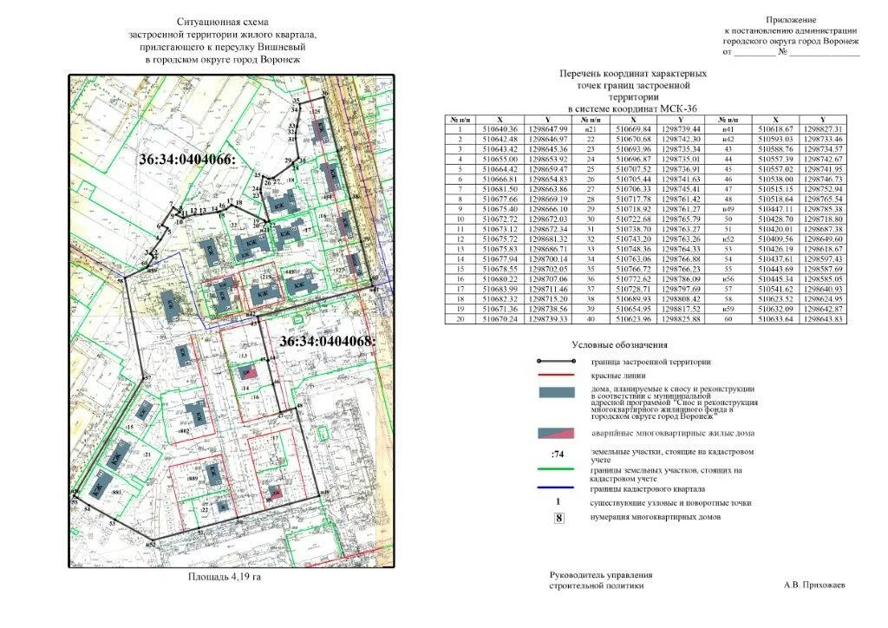The width and height of the screenshot is (888, 628).
Task: Click table cell '1298643.83'
Action: (x=823, y=319)
